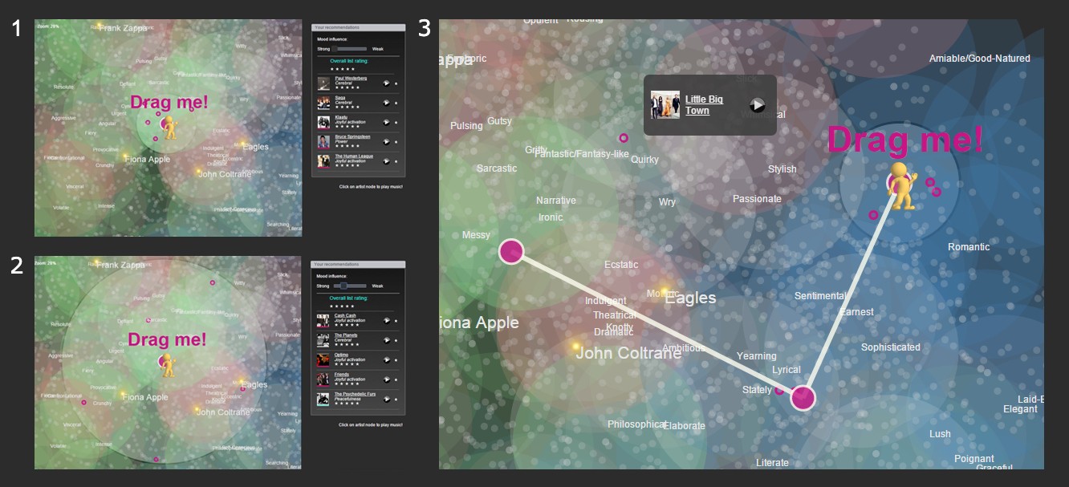1069x487 pixels.
Task: Click the Klaatu album thumbnail
Action: click(x=323, y=123)
